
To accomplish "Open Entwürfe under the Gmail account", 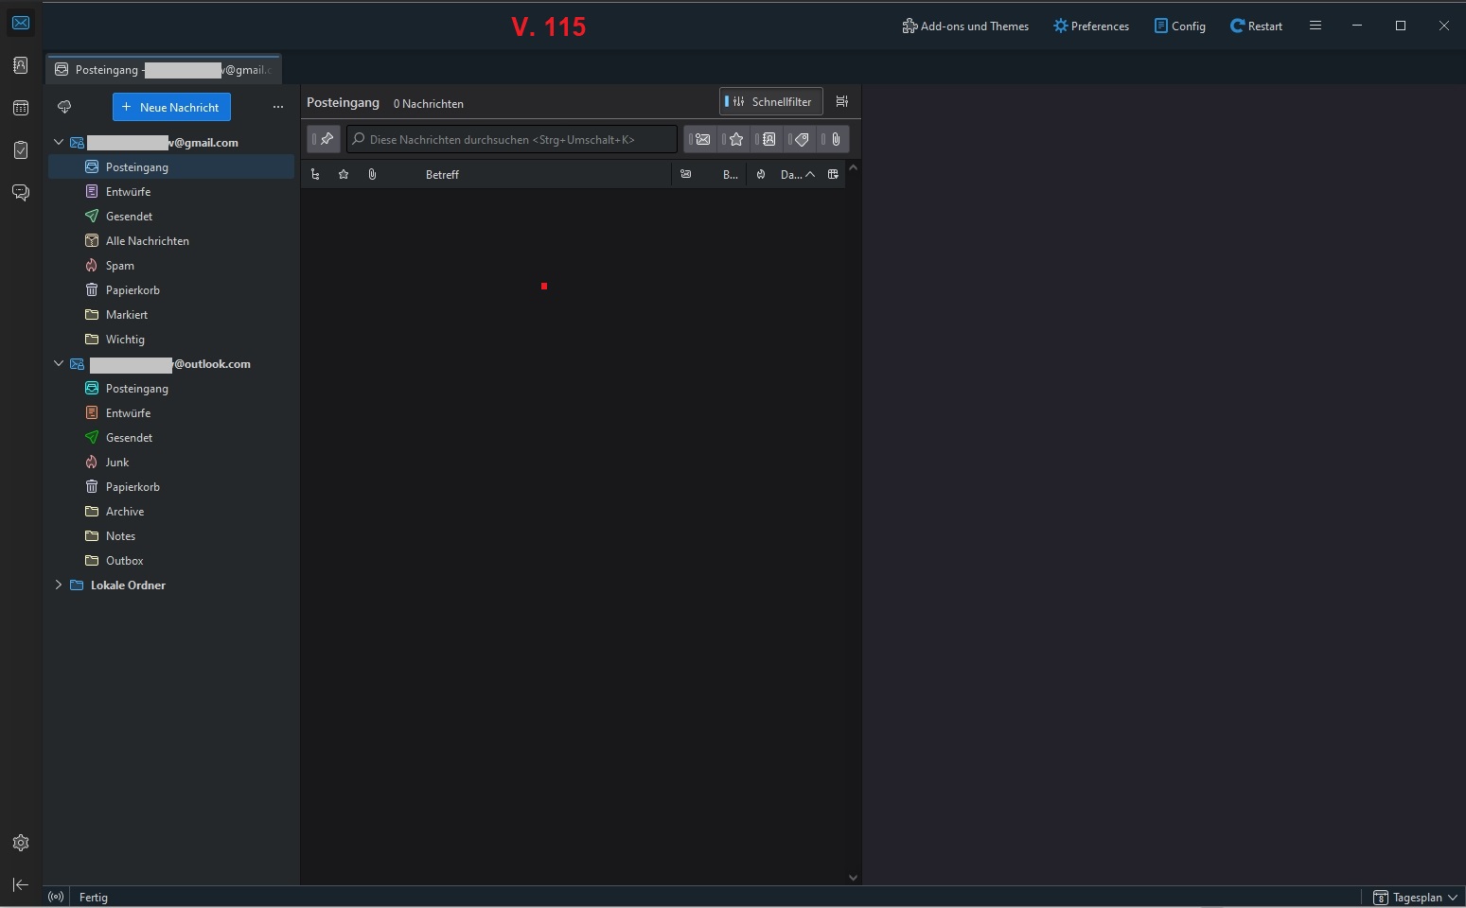I will tap(171, 191).
